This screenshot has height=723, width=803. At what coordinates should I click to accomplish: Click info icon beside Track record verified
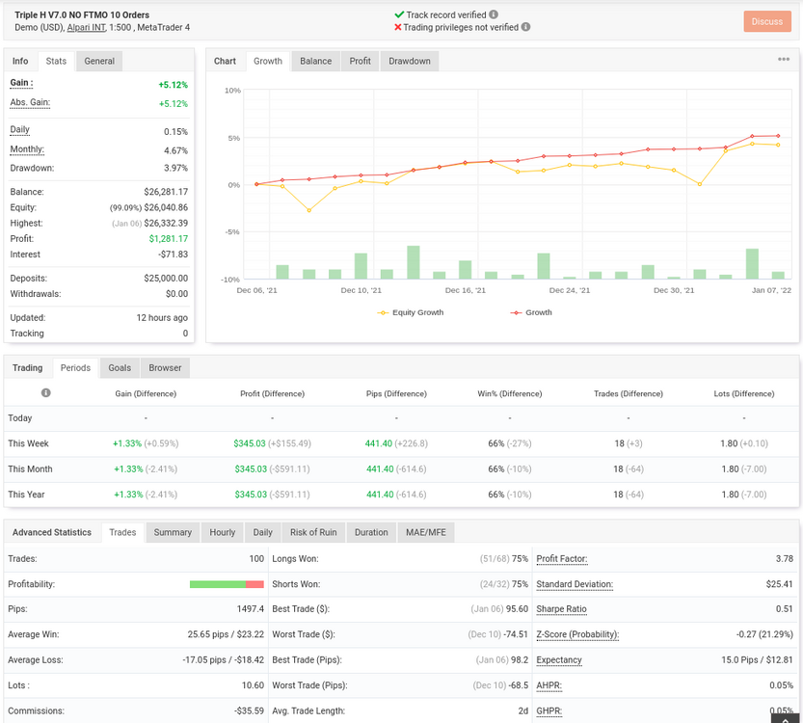pos(494,14)
